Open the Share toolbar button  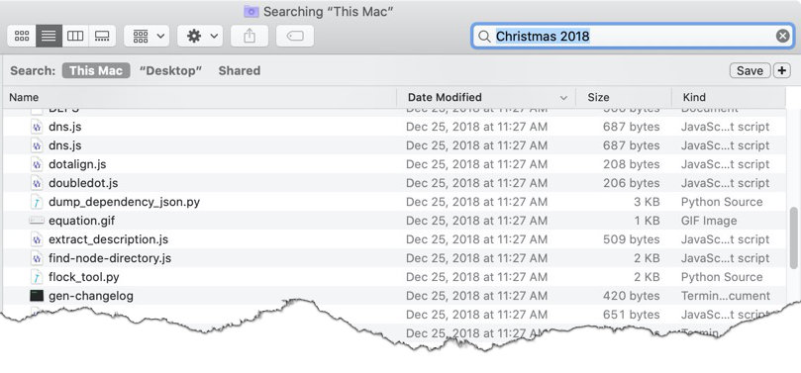pyautogui.click(x=250, y=37)
